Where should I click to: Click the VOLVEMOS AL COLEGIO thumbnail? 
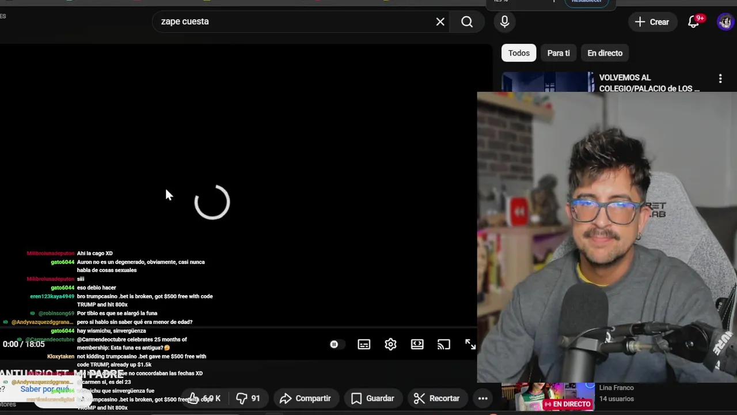click(548, 82)
